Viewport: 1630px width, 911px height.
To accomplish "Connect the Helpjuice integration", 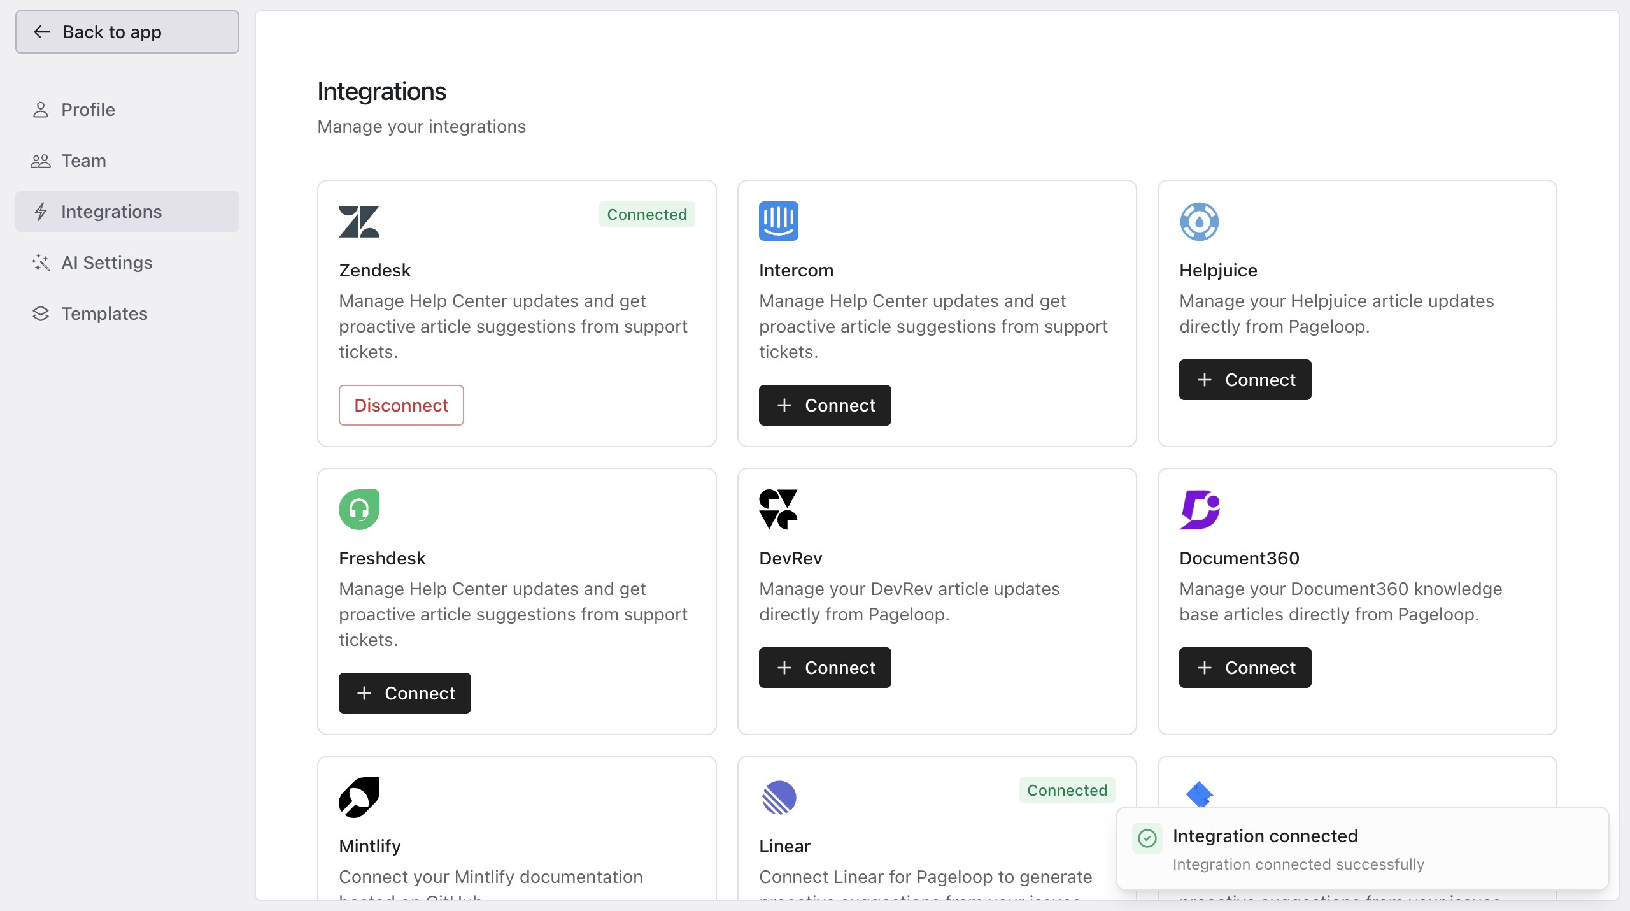I will click(x=1245, y=380).
